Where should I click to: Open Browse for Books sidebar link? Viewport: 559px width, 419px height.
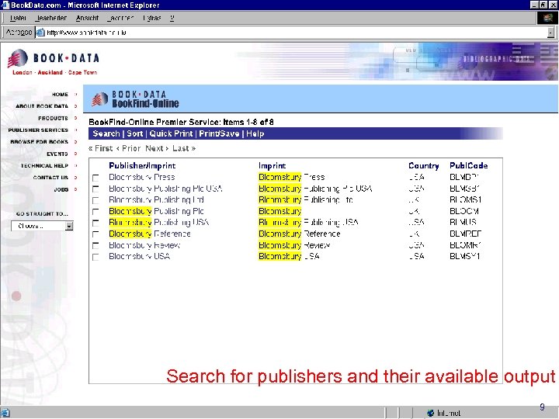[40, 142]
